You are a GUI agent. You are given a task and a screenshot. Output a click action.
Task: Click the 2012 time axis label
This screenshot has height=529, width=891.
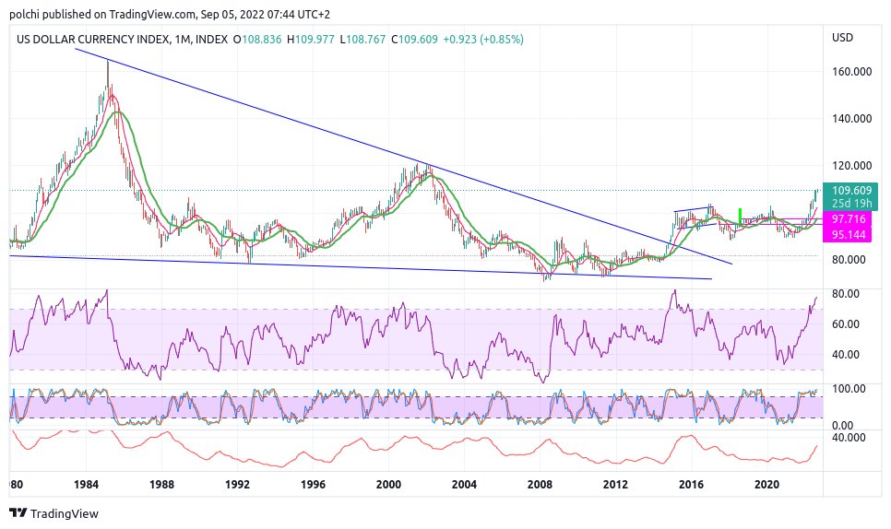(615, 484)
